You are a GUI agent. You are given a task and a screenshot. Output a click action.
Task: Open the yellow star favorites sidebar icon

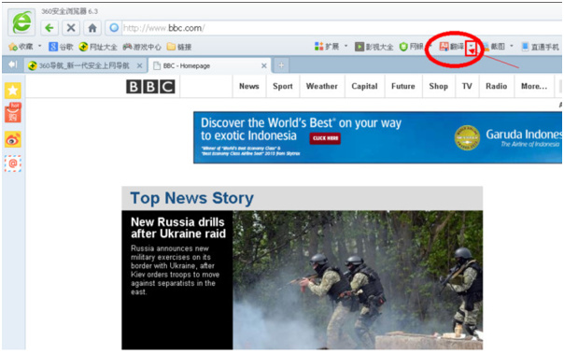(x=13, y=91)
